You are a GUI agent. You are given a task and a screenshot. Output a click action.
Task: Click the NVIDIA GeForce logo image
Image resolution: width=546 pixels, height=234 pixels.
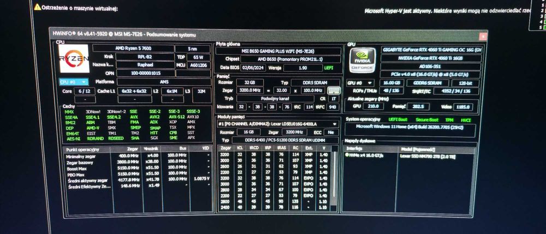[x=361, y=60]
